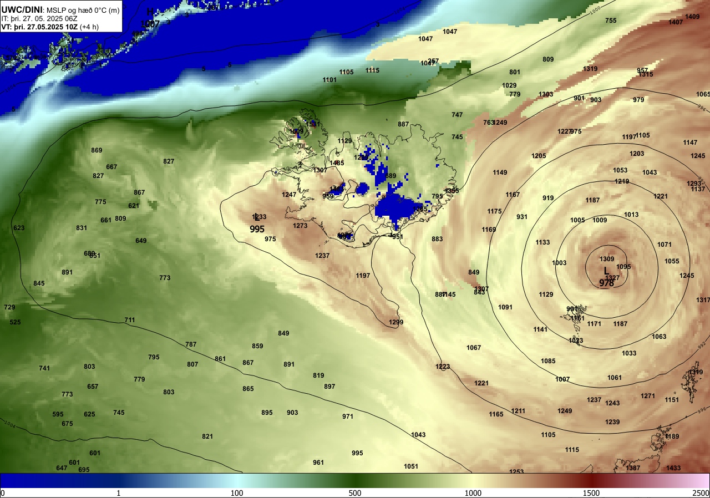Click the height value 1141

(540, 329)
